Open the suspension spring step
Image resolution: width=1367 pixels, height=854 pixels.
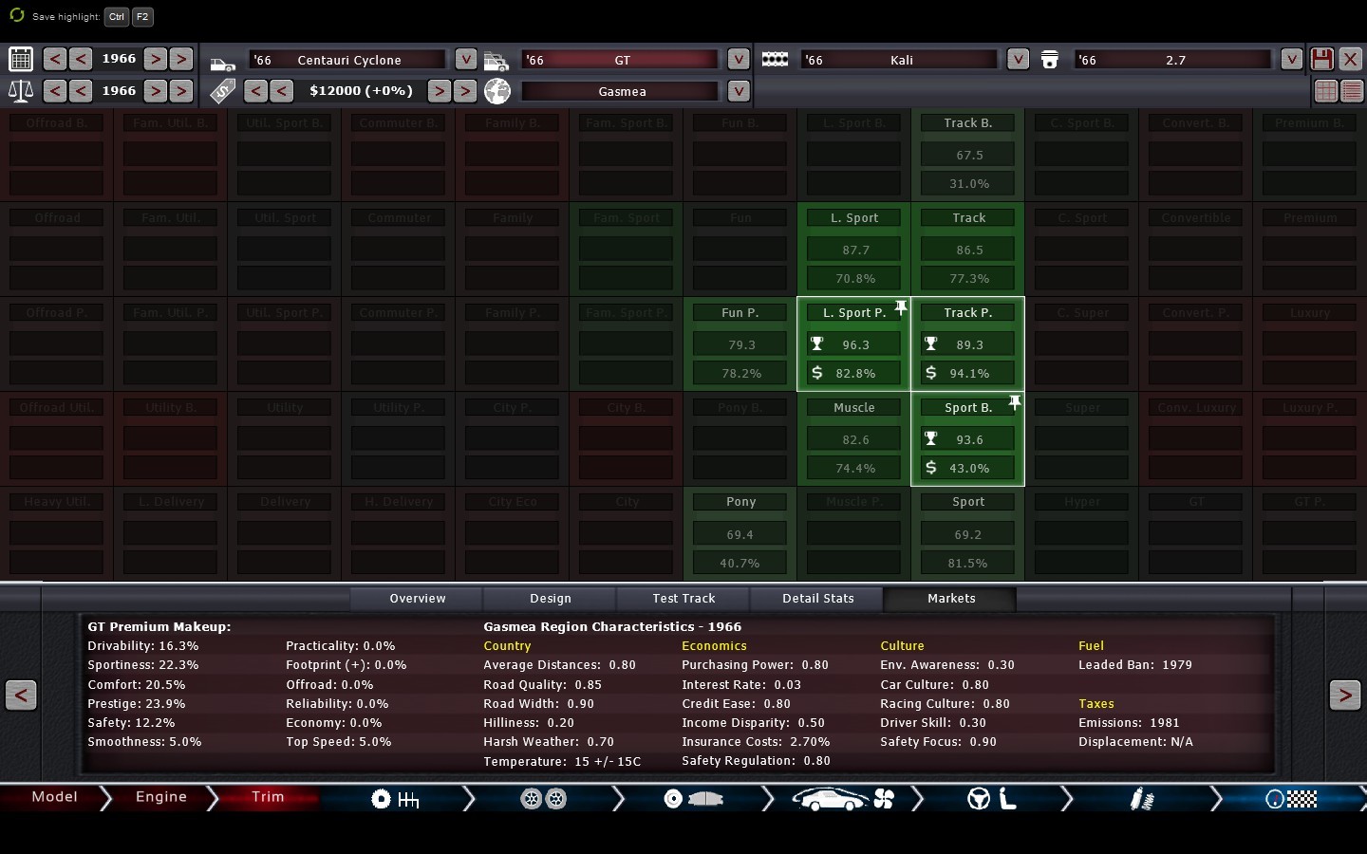[1142, 799]
